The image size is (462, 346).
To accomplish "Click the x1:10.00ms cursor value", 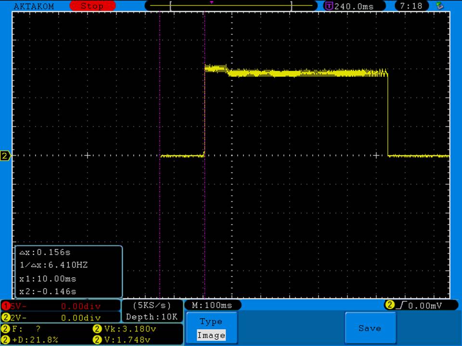I will 48,279.
